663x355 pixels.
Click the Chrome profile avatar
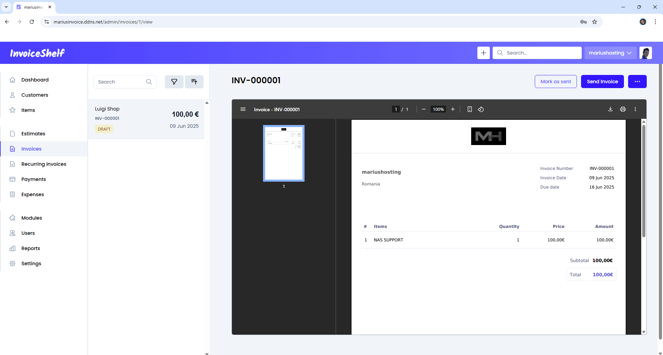pos(643,22)
